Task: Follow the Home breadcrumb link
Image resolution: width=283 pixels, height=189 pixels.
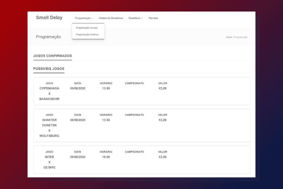Action: tap(229, 37)
